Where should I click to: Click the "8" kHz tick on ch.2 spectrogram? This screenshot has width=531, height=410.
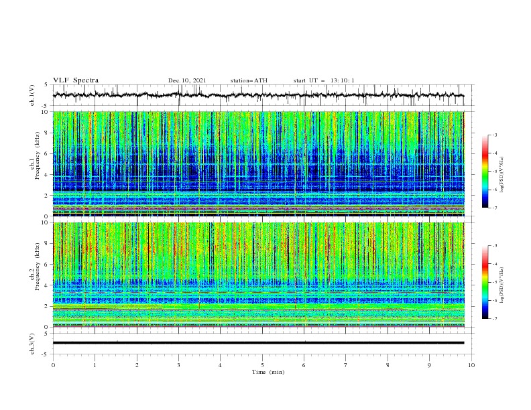(47, 244)
